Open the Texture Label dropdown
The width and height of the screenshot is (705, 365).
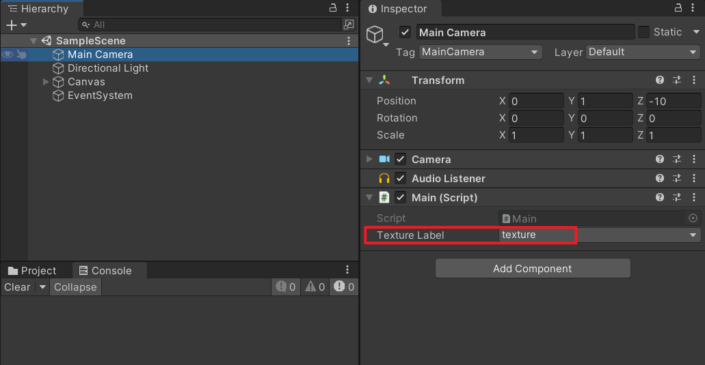(x=599, y=235)
